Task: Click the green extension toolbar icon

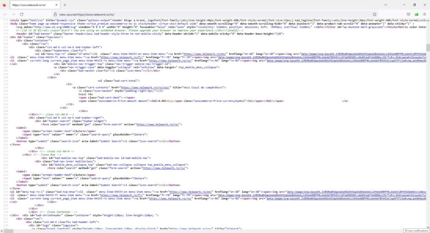Action: tap(416, 14)
